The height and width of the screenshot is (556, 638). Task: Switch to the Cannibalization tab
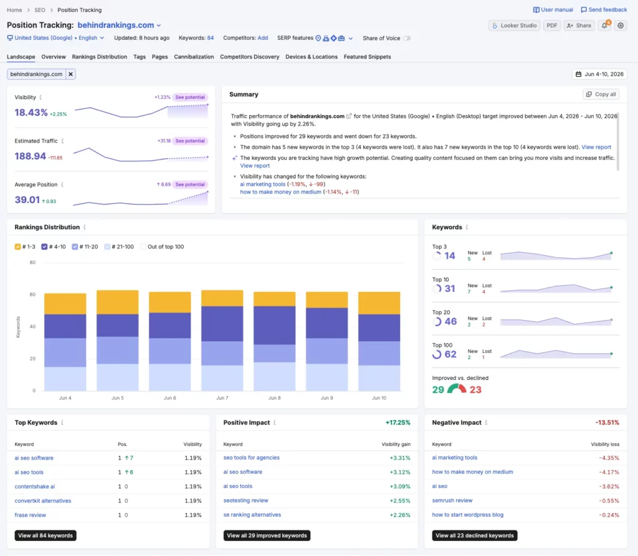click(x=194, y=57)
